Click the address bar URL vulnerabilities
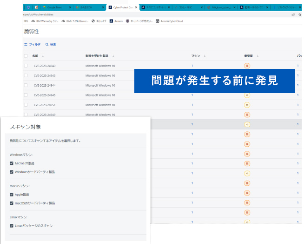The width and height of the screenshot is (304, 244). (38, 14)
